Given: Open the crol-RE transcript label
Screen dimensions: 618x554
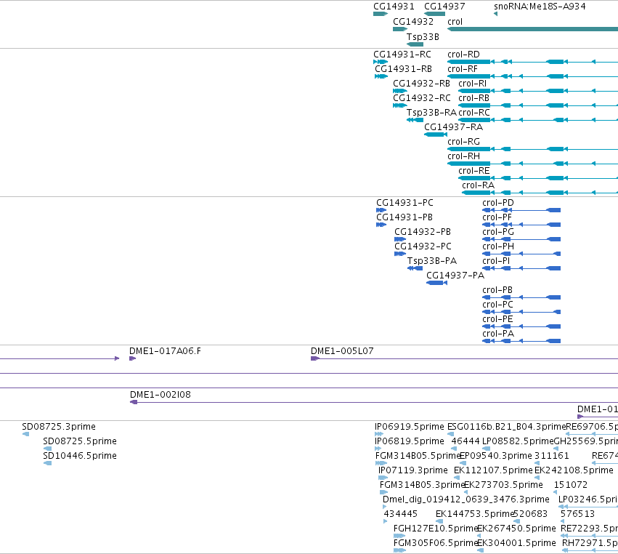Looking at the screenshot, I should 473,170.
